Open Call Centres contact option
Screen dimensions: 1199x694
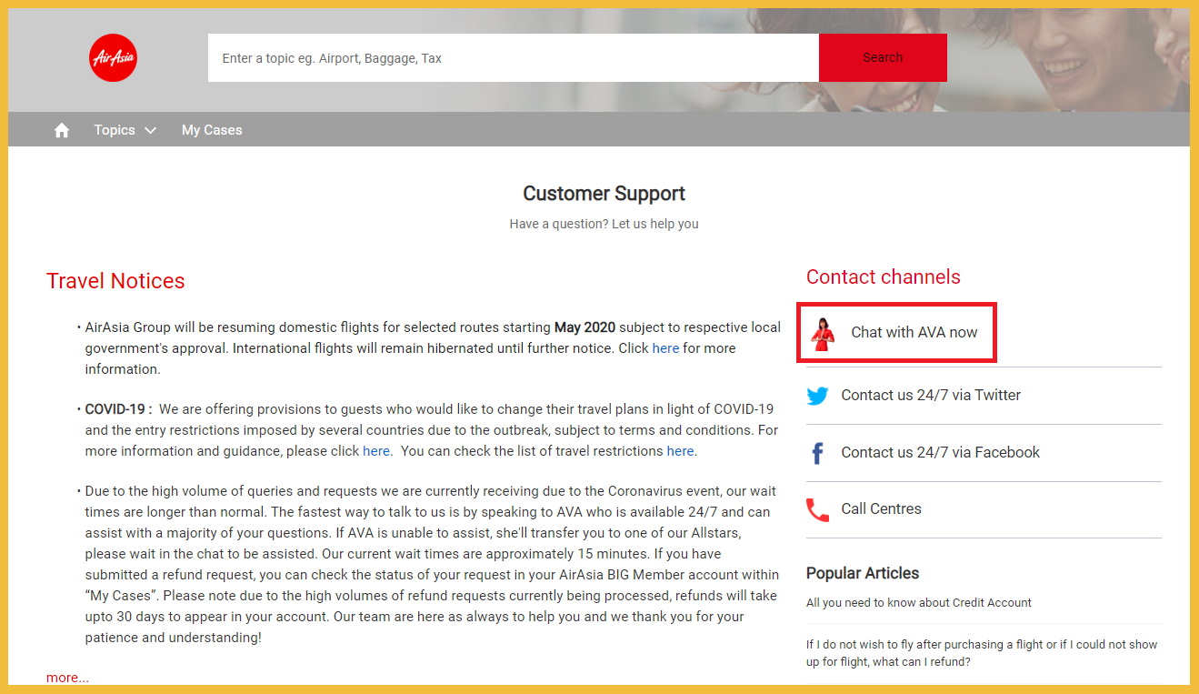(881, 508)
